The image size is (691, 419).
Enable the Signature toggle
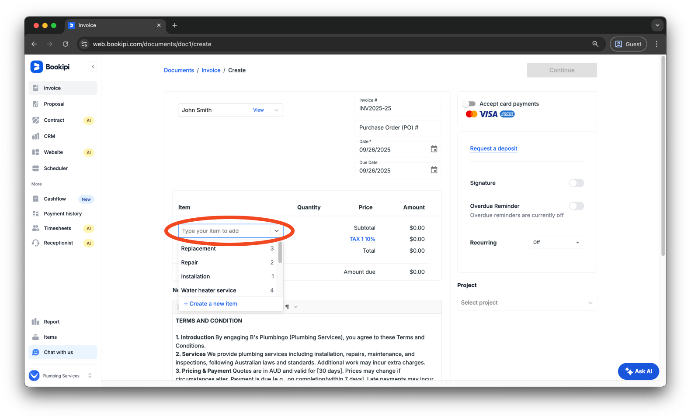tap(576, 183)
